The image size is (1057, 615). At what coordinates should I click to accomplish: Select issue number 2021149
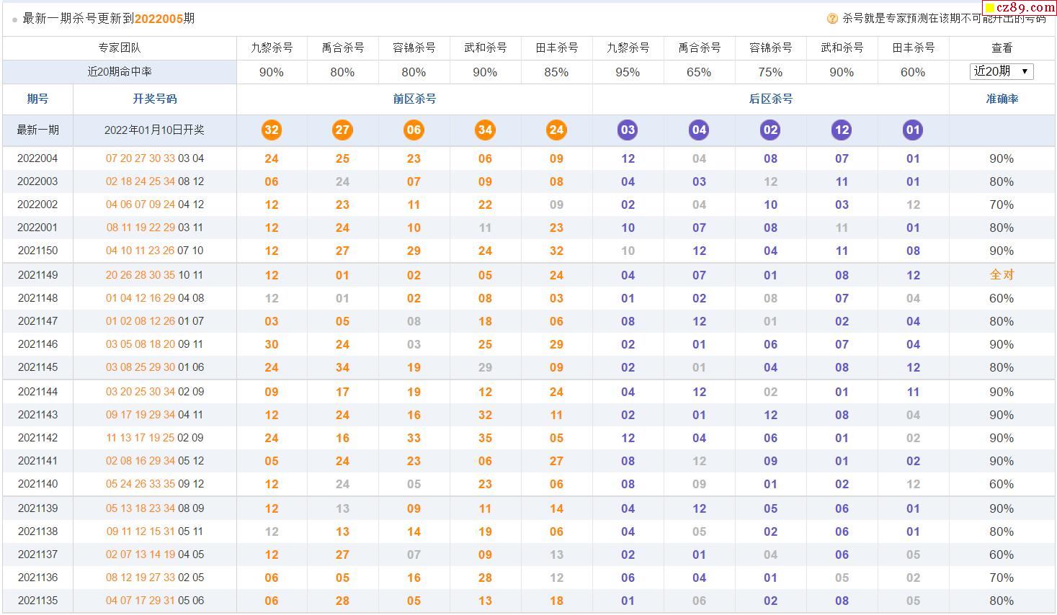click(37, 275)
